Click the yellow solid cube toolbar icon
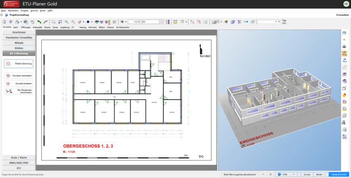351x178 pixels. tap(226, 22)
